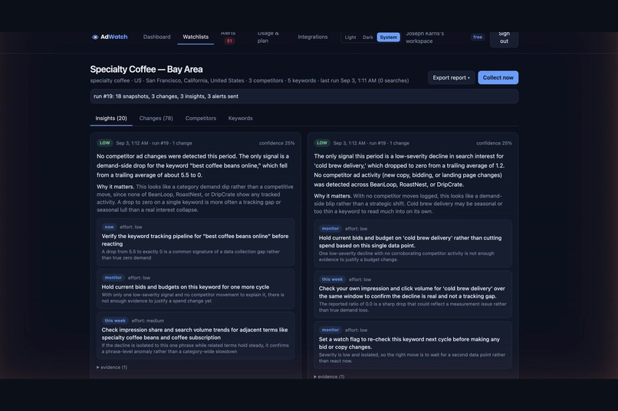Switch theme to Dark
The height and width of the screenshot is (411, 618).
click(x=368, y=38)
